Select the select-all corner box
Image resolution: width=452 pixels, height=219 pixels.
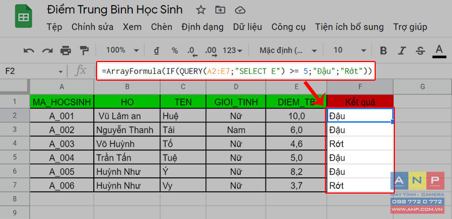pos(15,86)
